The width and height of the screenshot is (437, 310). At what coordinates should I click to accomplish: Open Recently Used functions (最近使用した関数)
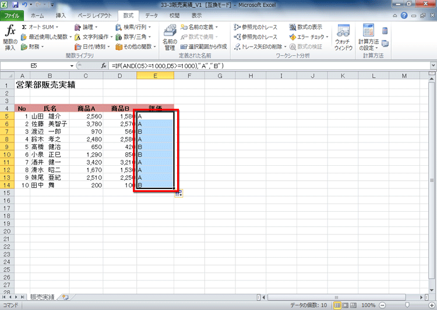[46, 37]
